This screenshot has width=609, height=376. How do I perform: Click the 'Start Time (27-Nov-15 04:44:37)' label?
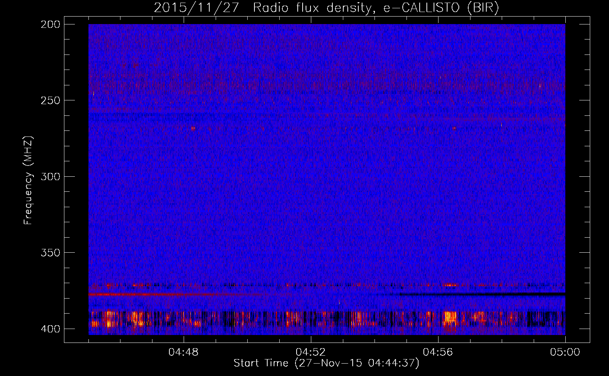[326, 363]
